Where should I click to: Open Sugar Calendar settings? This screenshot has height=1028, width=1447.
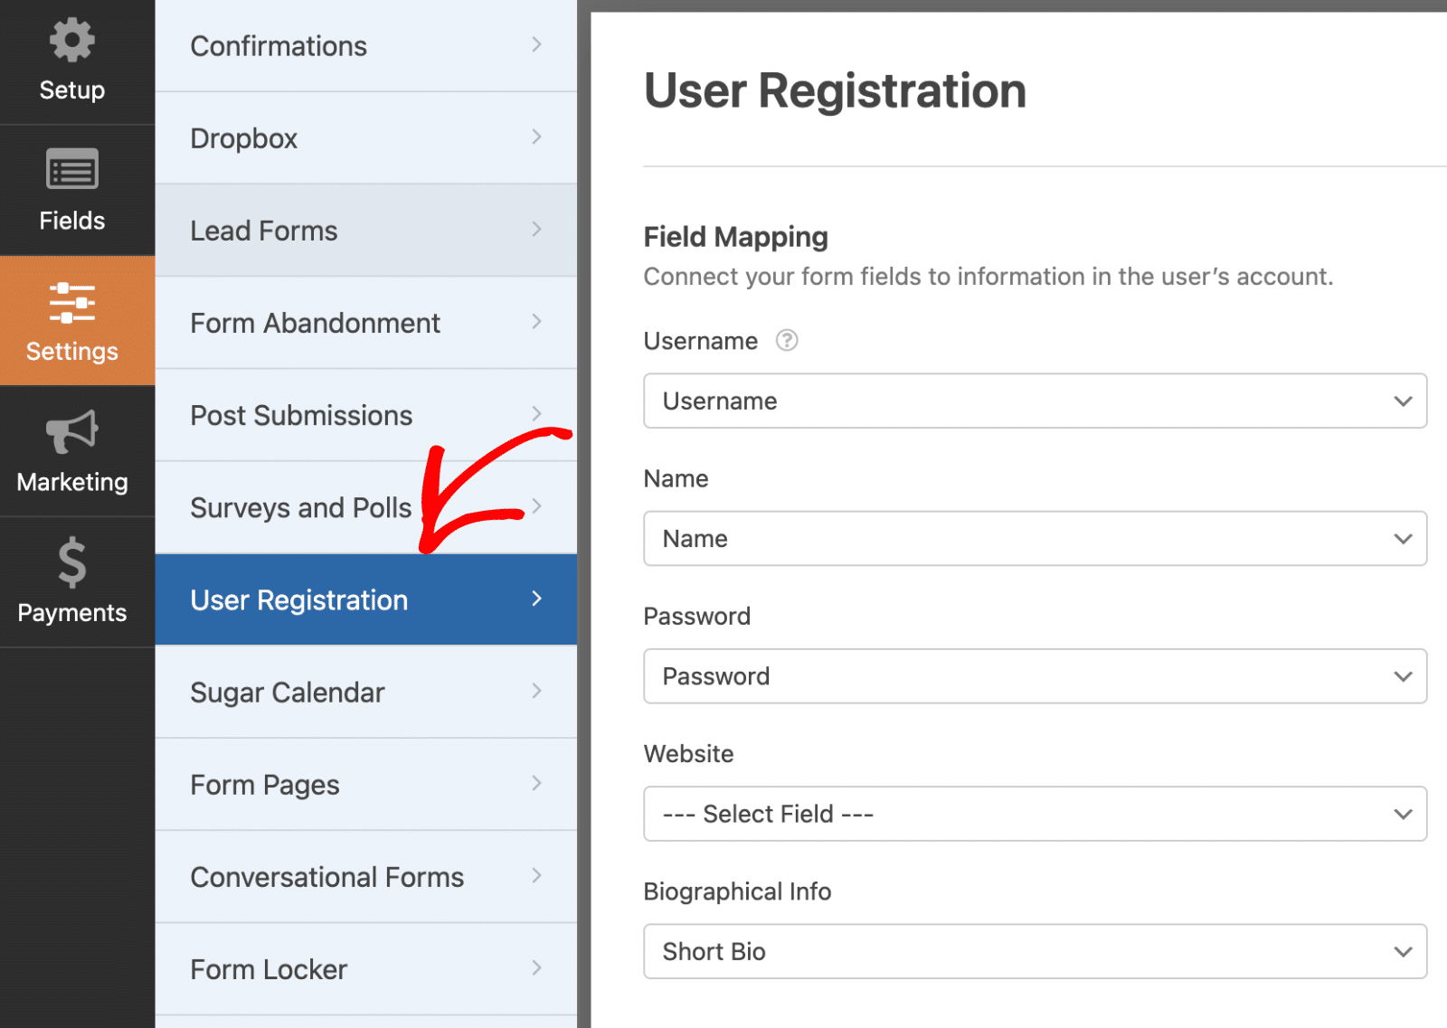coord(366,692)
